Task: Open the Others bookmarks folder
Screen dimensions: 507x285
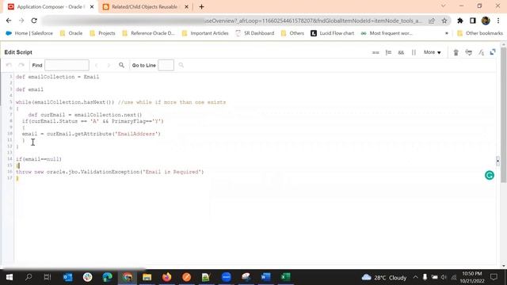Action: coord(292,33)
